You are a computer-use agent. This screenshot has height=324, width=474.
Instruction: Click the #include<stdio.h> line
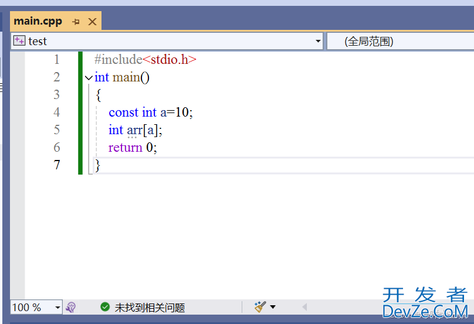click(x=145, y=60)
